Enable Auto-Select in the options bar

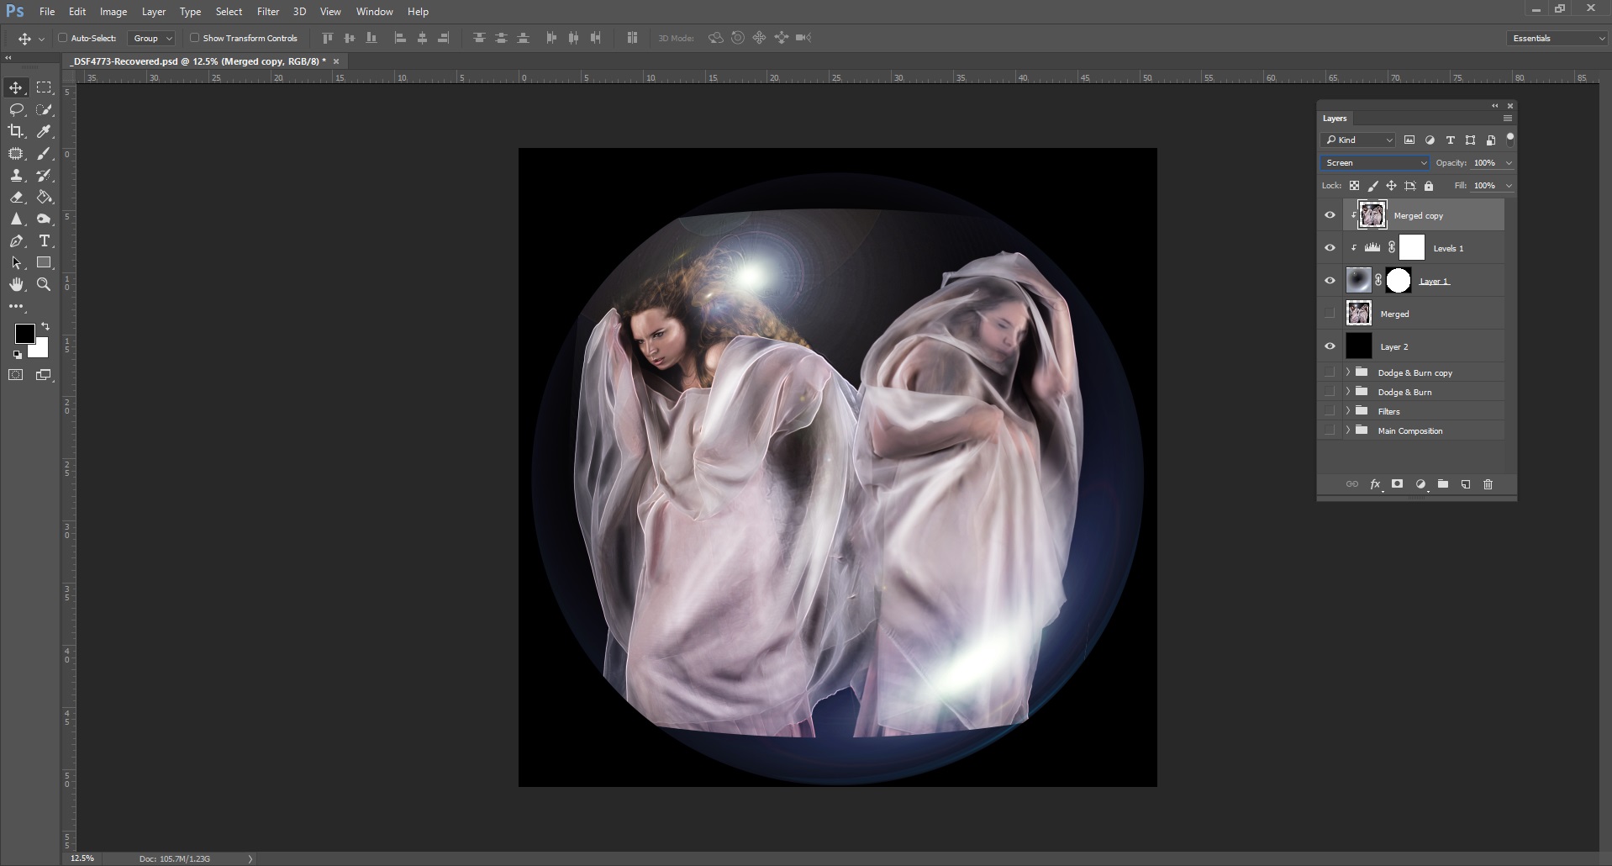[x=64, y=38]
